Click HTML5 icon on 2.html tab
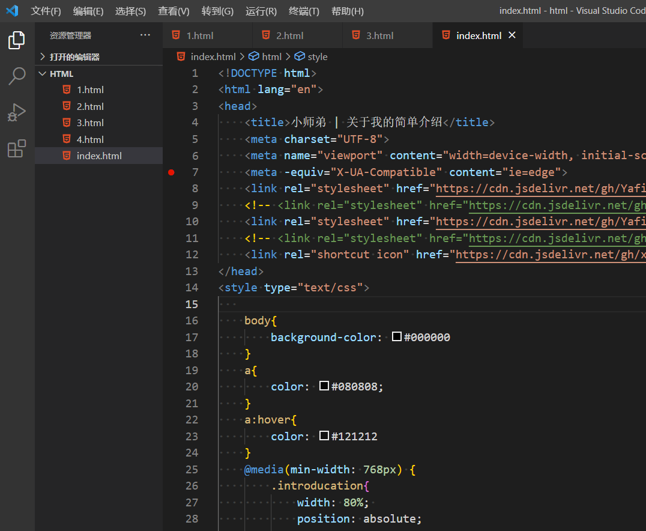Viewport: 646px width, 531px height. 266,35
